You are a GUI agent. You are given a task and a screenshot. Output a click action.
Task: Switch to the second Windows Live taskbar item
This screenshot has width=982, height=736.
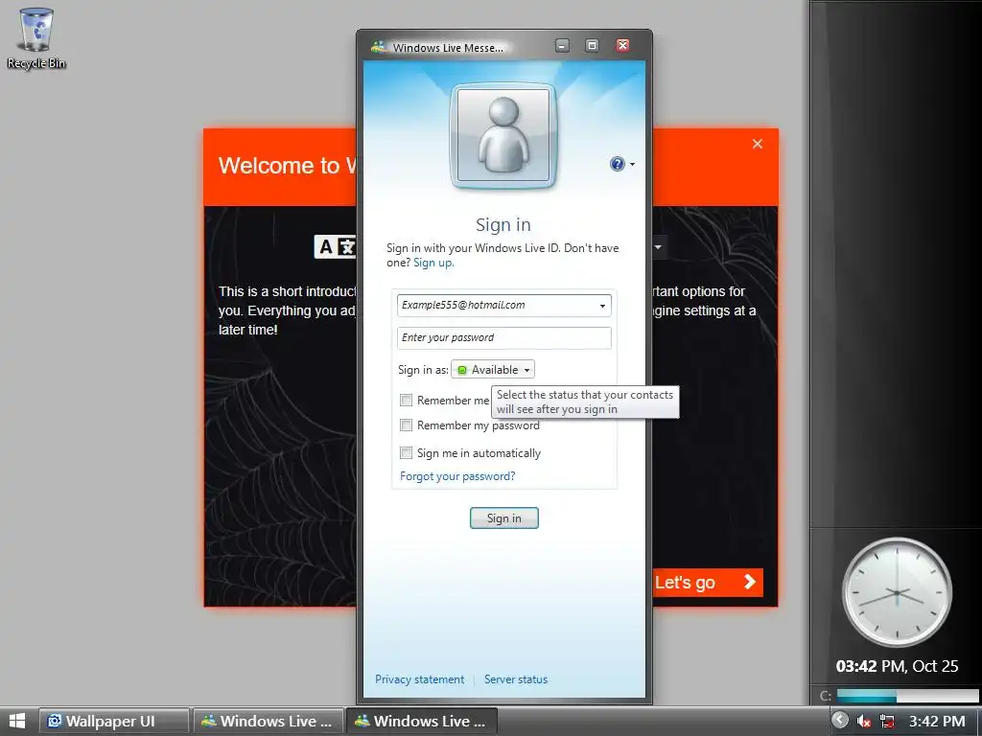422,721
